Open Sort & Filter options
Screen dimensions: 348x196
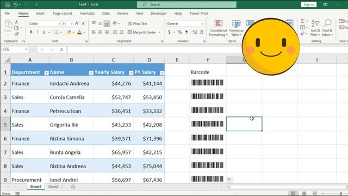(315, 28)
